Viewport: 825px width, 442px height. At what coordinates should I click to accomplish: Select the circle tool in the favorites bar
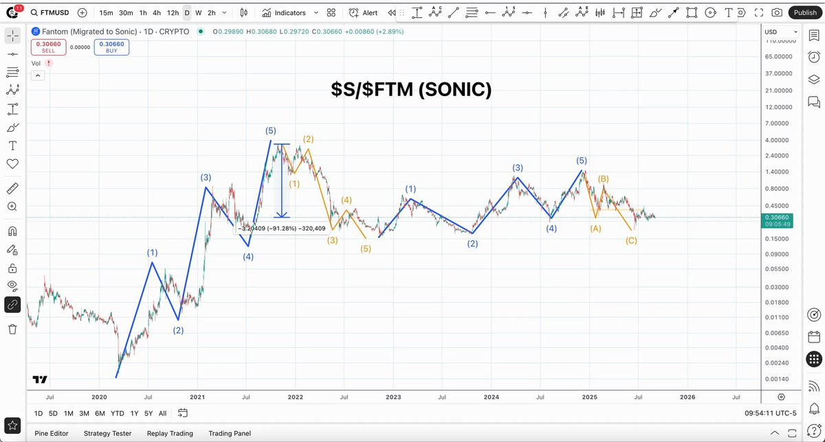coord(709,12)
